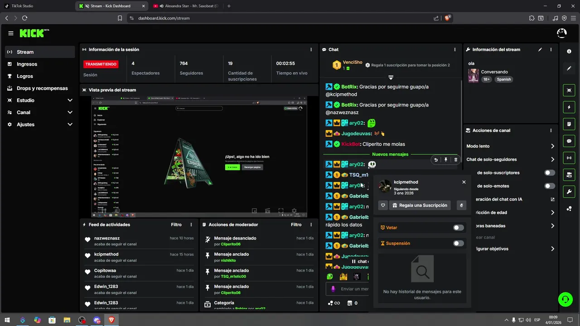Click the Brave shields icon in the address bar
The image size is (580, 326).
coord(448,18)
